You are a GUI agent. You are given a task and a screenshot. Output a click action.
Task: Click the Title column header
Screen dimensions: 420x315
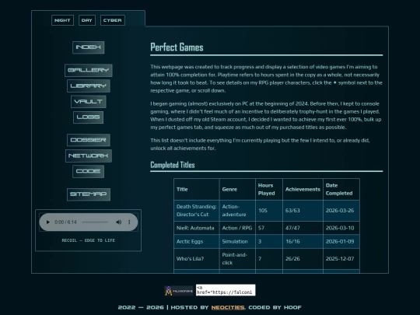click(196, 189)
